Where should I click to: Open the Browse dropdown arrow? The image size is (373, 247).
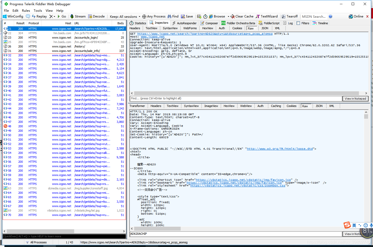(228, 16)
